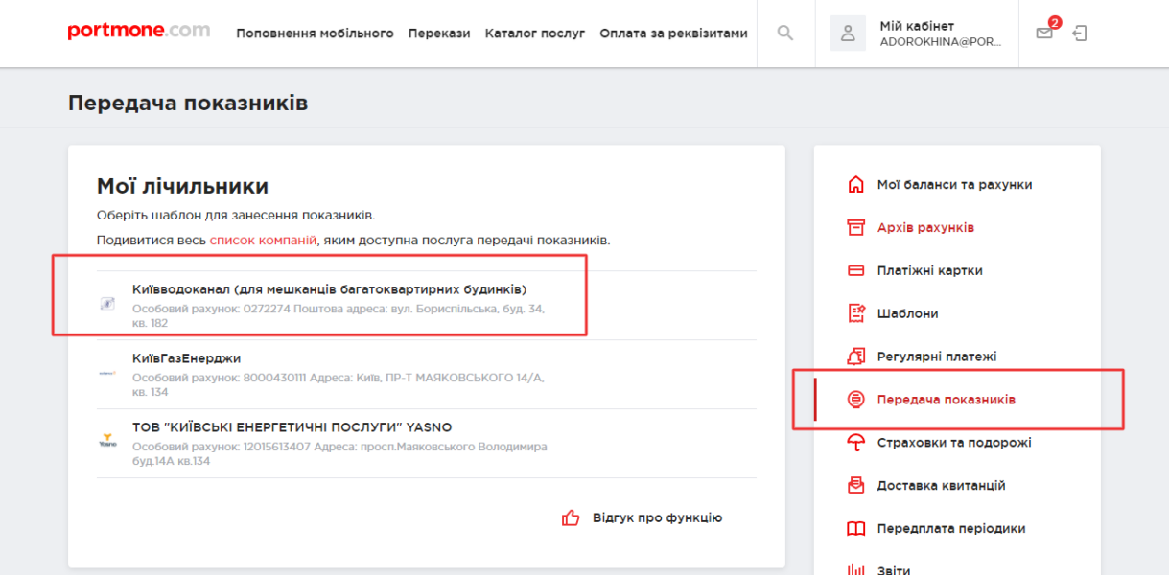1169x575 pixels.
Task: Click the Київводоканал company logo
Action: (x=108, y=304)
